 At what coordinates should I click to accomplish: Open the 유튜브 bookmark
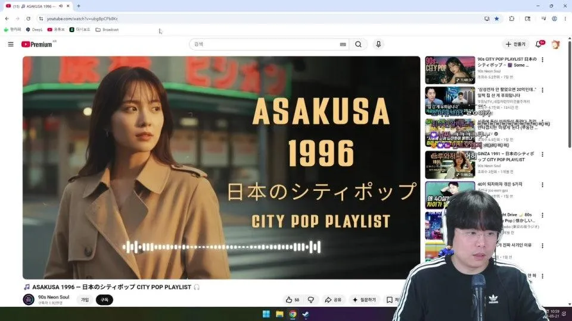[56, 30]
